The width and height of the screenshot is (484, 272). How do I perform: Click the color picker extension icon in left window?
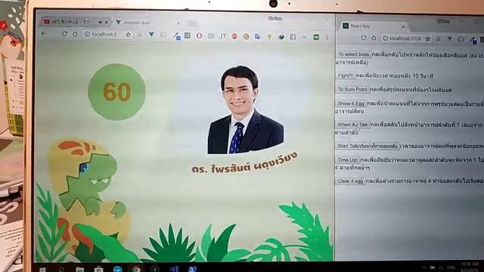pyautogui.click(x=176, y=36)
